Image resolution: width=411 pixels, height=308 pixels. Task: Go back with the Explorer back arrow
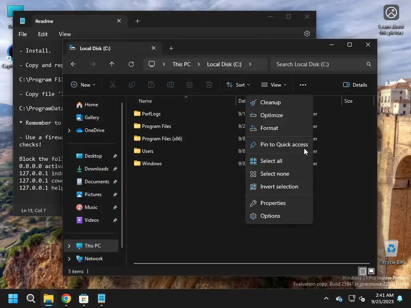click(x=74, y=64)
